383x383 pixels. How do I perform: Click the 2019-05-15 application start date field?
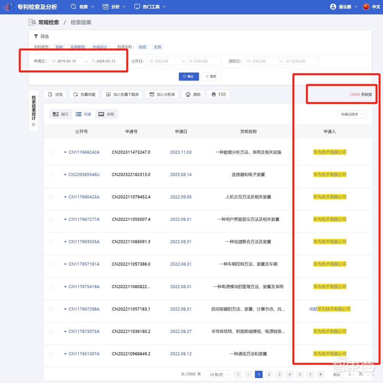[67, 61]
